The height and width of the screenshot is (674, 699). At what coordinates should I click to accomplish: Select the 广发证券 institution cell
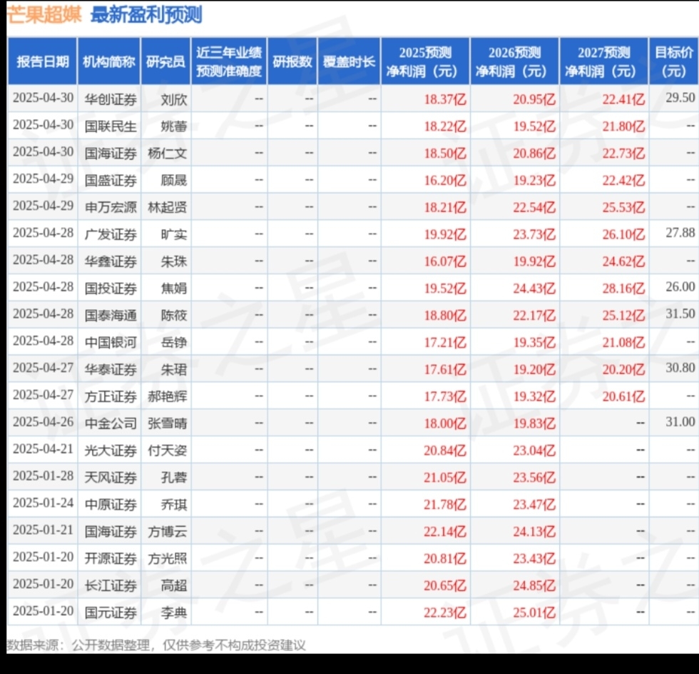click(x=111, y=234)
